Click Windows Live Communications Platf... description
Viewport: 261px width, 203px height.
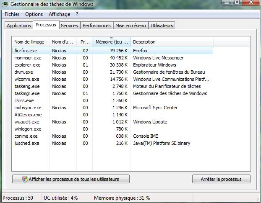click(x=171, y=79)
